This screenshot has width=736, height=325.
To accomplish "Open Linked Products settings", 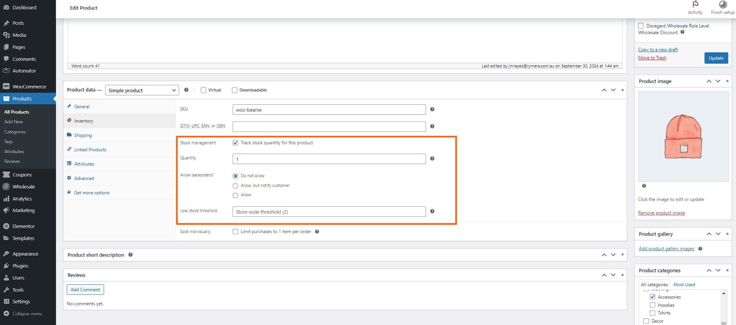I will click(x=90, y=149).
